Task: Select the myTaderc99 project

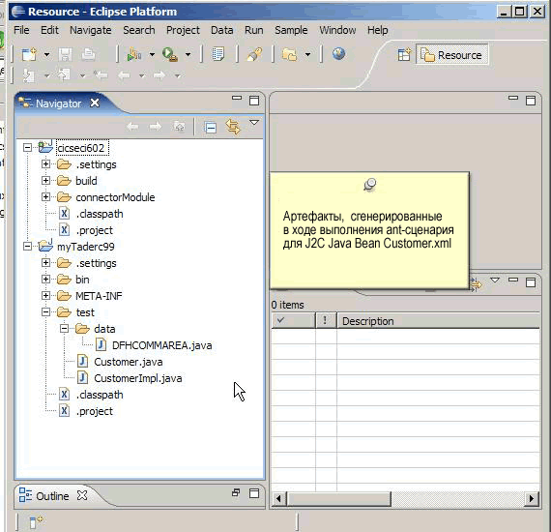Action: 86,247
